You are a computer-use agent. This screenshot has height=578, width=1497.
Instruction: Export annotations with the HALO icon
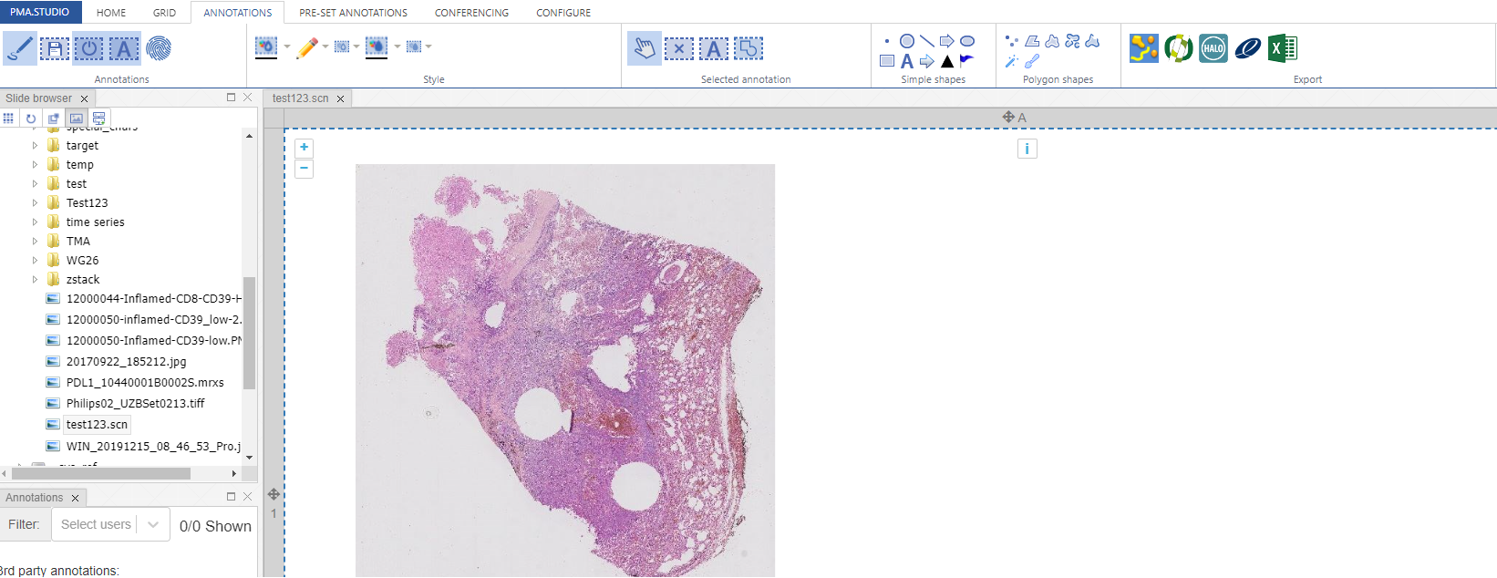click(1213, 48)
